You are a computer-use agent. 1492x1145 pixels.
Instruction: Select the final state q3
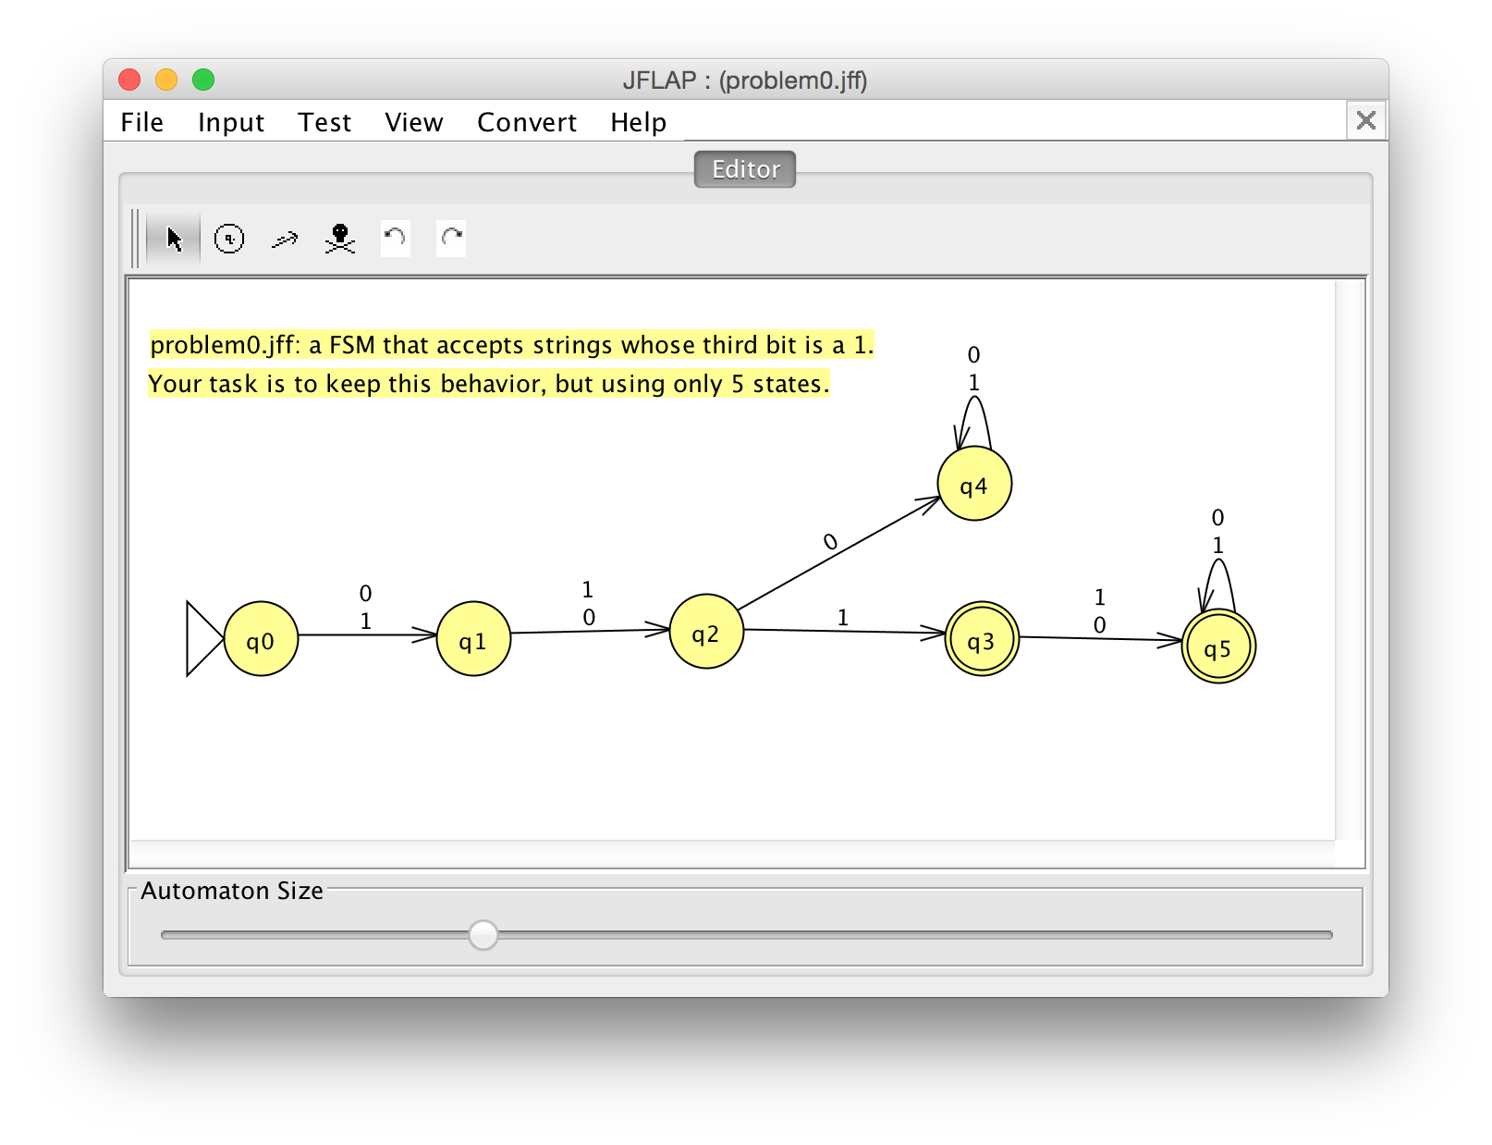pyautogui.click(x=980, y=638)
